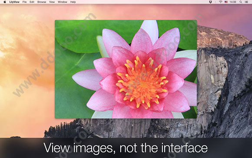Click the 14:33 menu bar clock

(x=233, y=2)
